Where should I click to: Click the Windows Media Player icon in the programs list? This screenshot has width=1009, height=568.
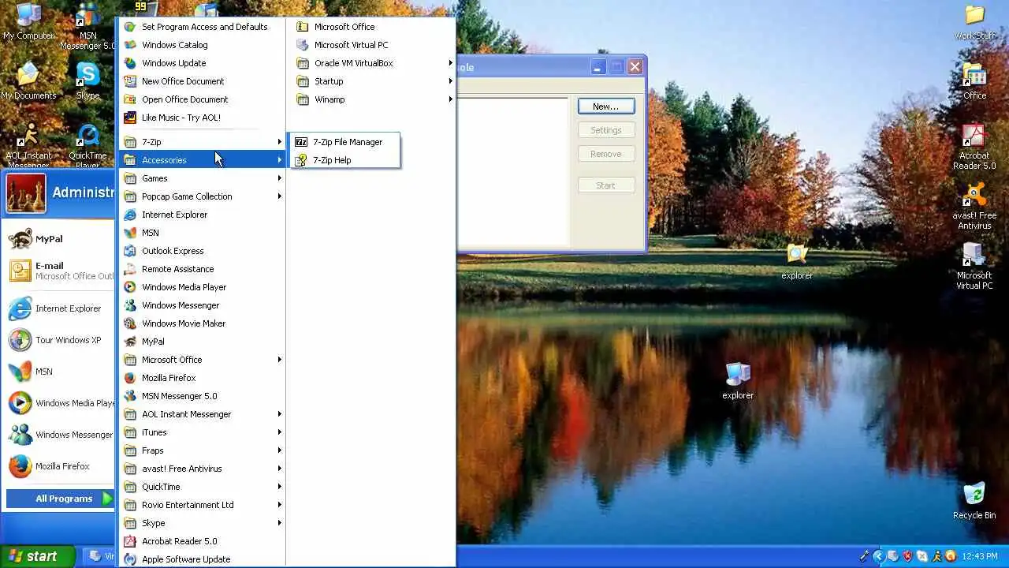coord(130,287)
